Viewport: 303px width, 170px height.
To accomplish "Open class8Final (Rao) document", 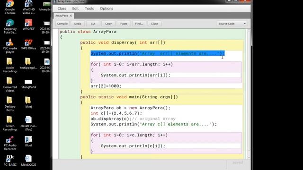I will [x=28, y=124].
